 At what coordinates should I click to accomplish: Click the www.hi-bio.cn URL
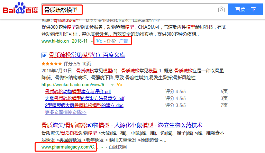[55, 41]
